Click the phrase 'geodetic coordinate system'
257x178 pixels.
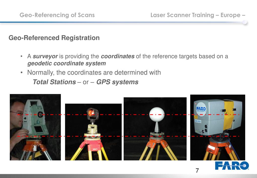(67, 63)
